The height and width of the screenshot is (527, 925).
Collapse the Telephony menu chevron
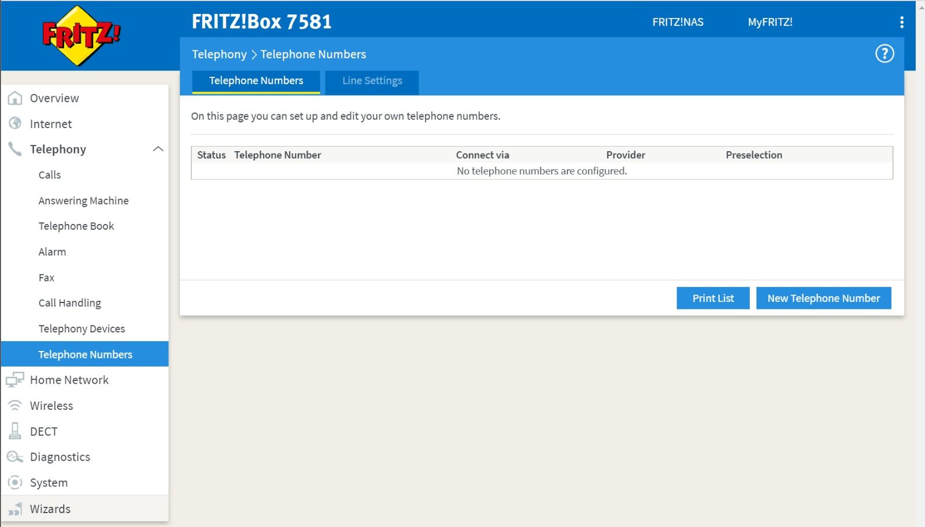tap(158, 149)
